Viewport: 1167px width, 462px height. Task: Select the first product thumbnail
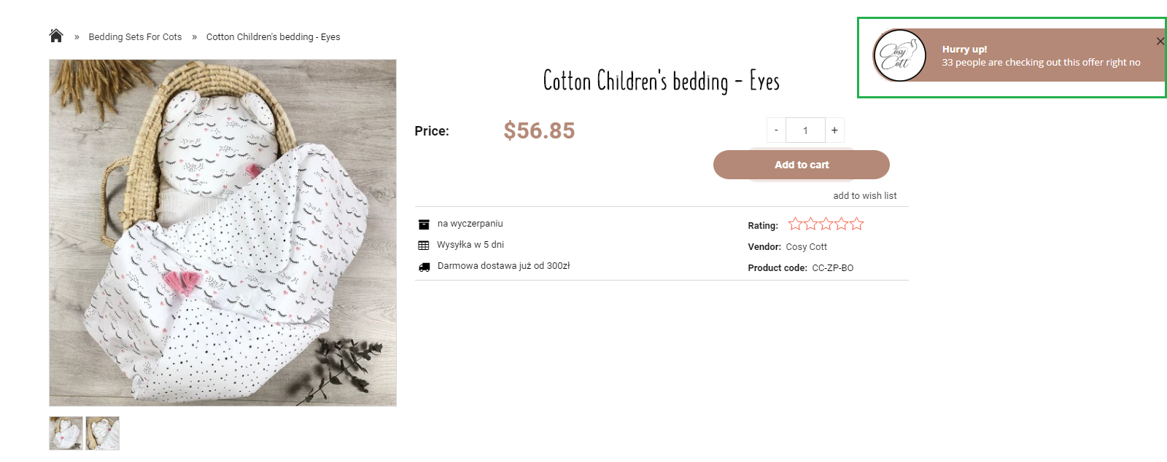tap(66, 434)
